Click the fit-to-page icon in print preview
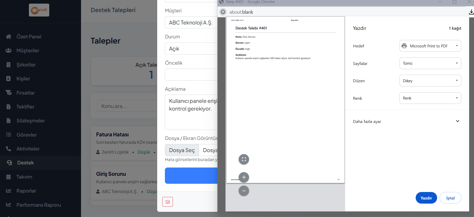474x217 pixels. (244, 159)
